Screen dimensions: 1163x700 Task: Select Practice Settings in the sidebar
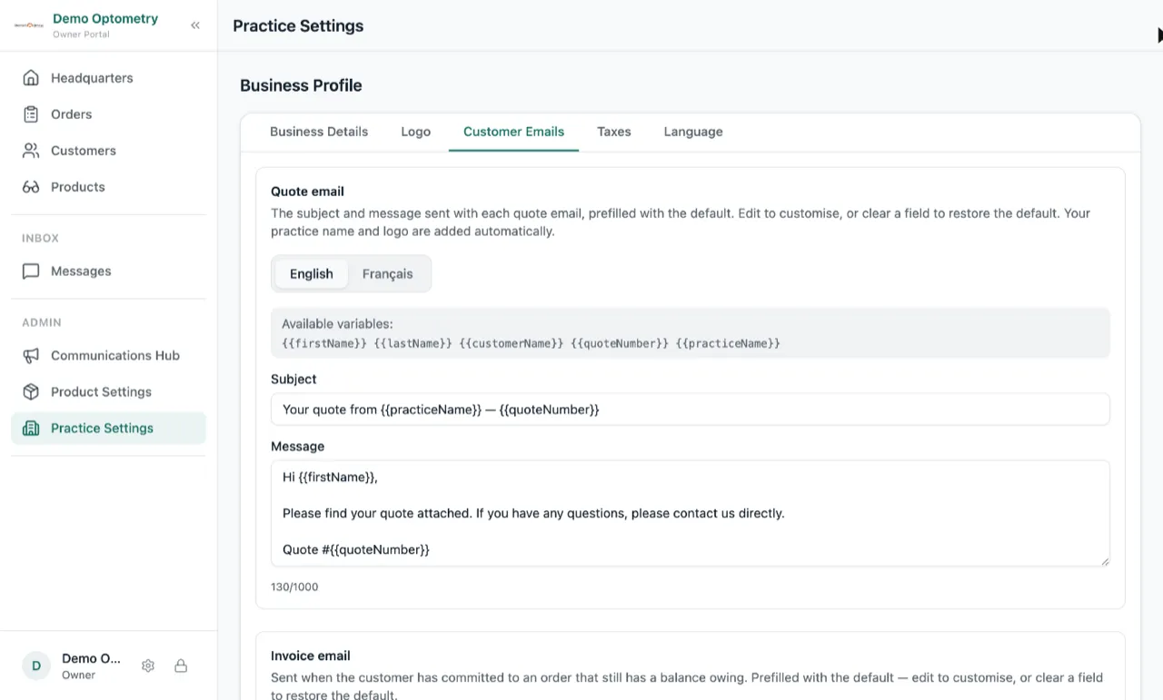[108, 429]
